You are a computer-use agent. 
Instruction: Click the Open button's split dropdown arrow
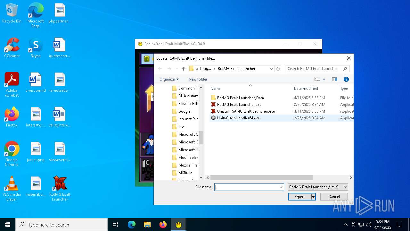click(x=313, y=197)
